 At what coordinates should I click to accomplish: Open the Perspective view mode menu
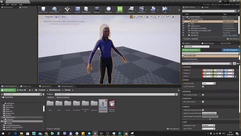(x=48, y=17)
